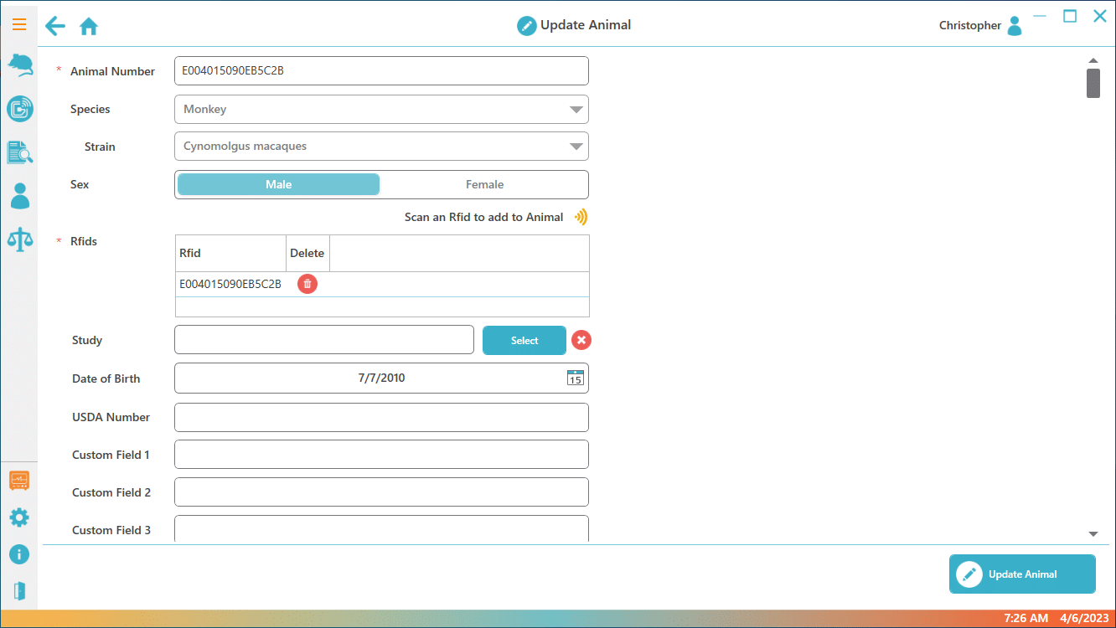Open the Date of Birth calendar picker
This screenshot has height=628, width=1116.
pos(575,378)
